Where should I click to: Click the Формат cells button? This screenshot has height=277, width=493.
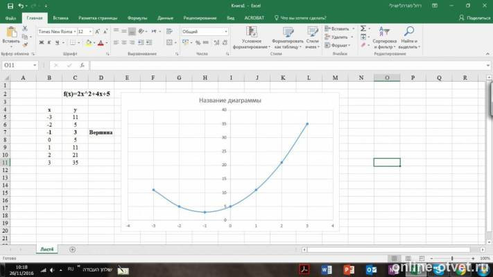tap(338, 45)
